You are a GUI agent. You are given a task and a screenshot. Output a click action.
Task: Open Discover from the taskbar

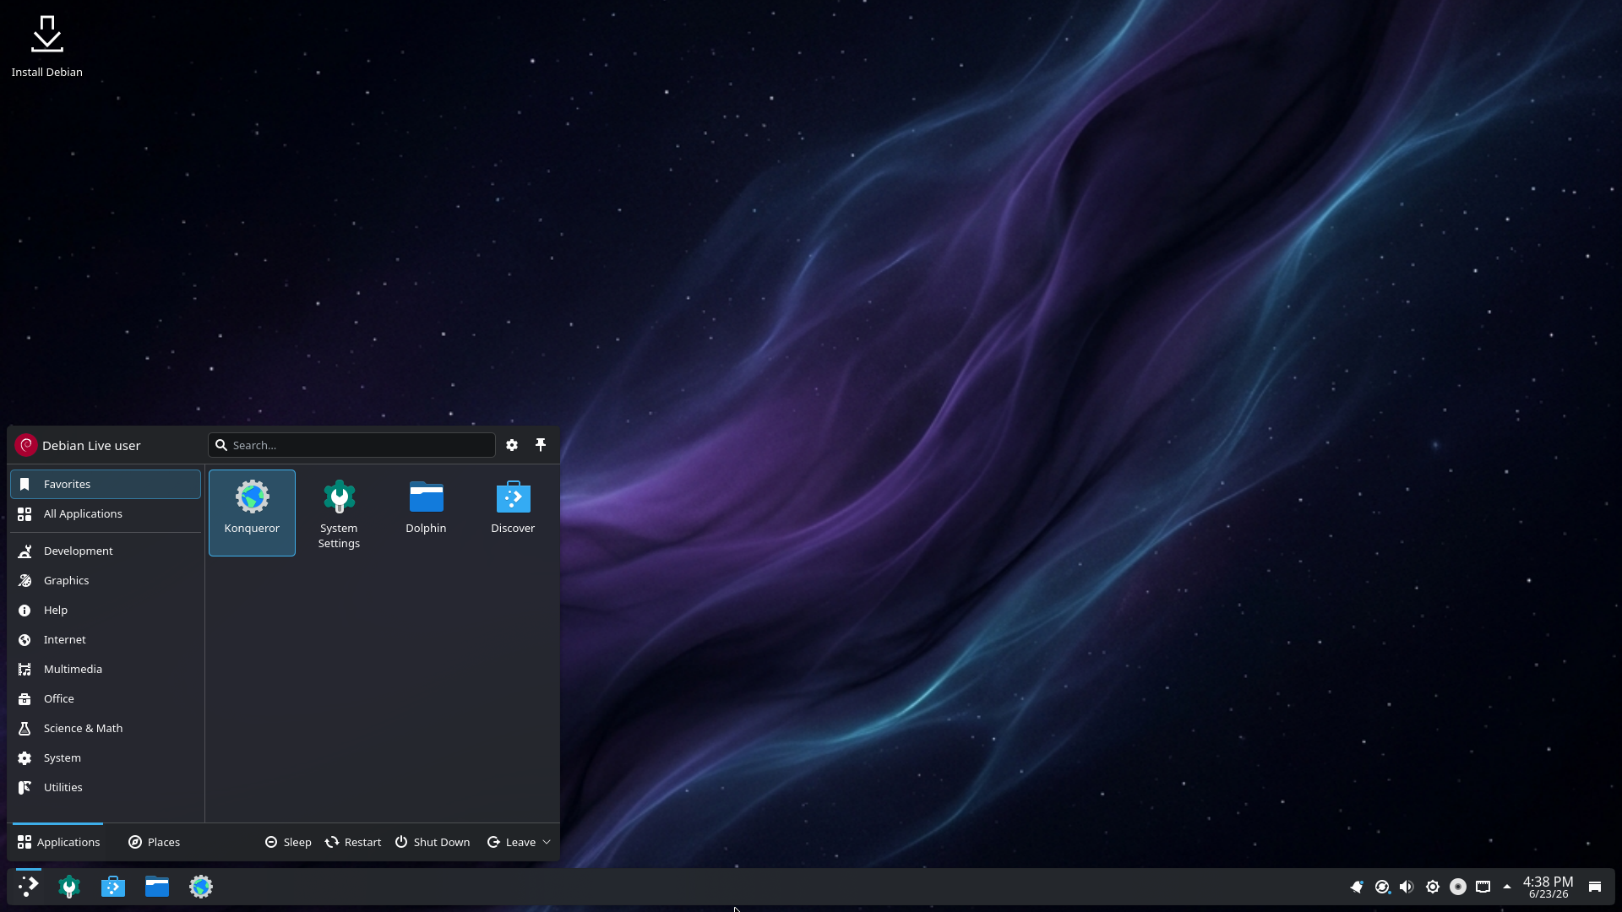[113, 886]
